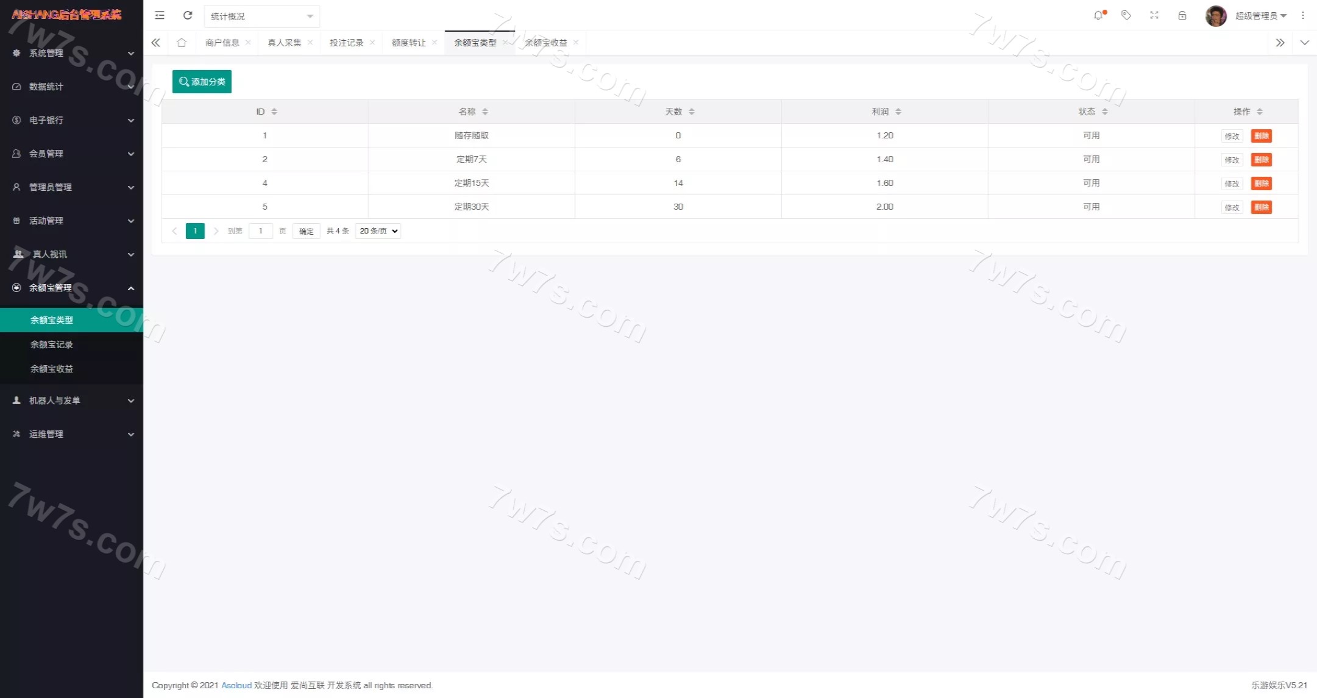1317x698 pixels.
Task: Sort table by ID column arrows
Action: click(274, 112)
